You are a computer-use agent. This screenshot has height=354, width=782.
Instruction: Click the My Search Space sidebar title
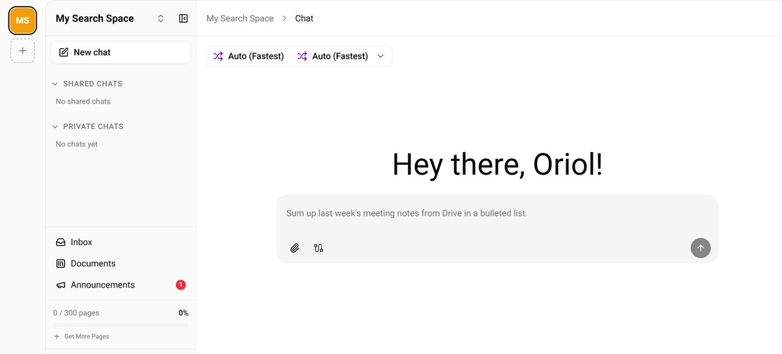94,18
